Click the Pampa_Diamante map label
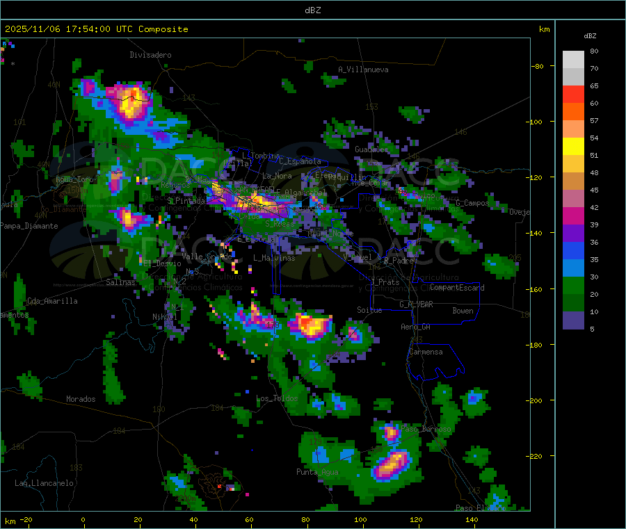Viewport: 626px width, 529px height. coord(29,226)
